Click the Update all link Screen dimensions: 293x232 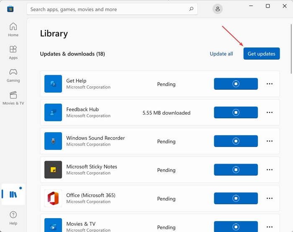coord(221,54)
